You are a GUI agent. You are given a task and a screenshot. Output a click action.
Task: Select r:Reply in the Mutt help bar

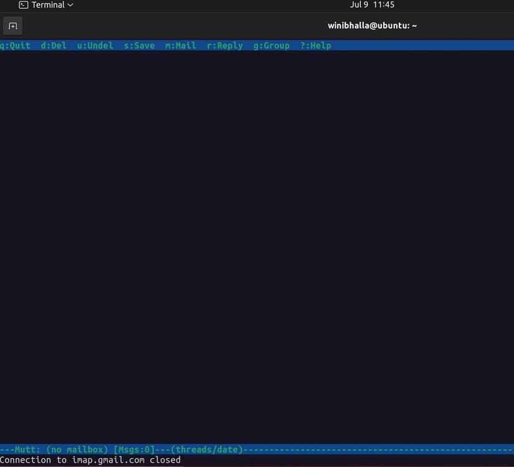pos(224,45)
